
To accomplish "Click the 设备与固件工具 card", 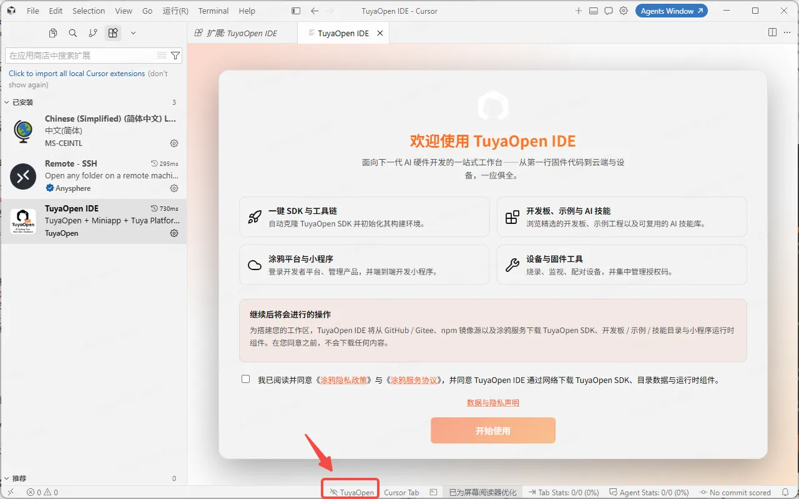I will coord(622,265).
